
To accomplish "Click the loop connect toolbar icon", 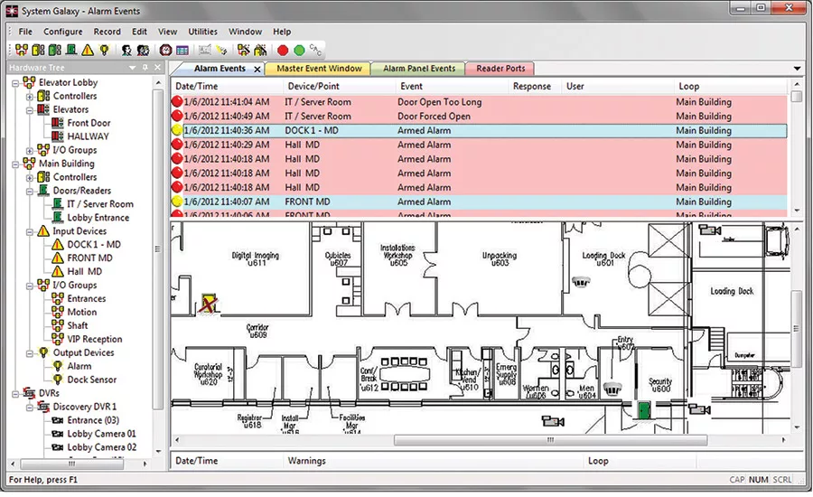I will (x=243, y=50).
